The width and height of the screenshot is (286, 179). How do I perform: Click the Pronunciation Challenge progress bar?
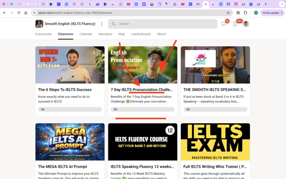click(143, 109)
